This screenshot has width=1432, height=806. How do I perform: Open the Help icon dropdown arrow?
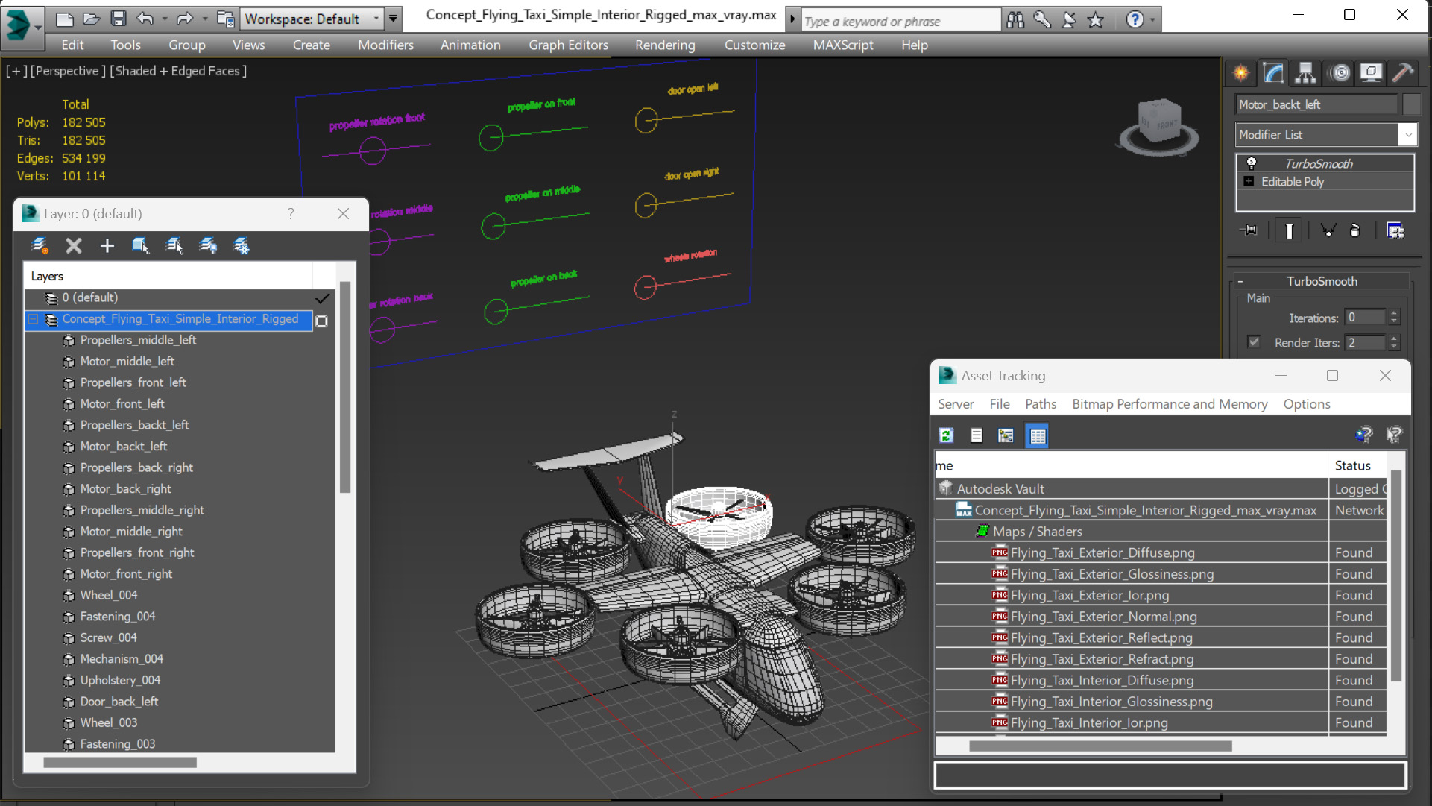tap(1152, 20)
